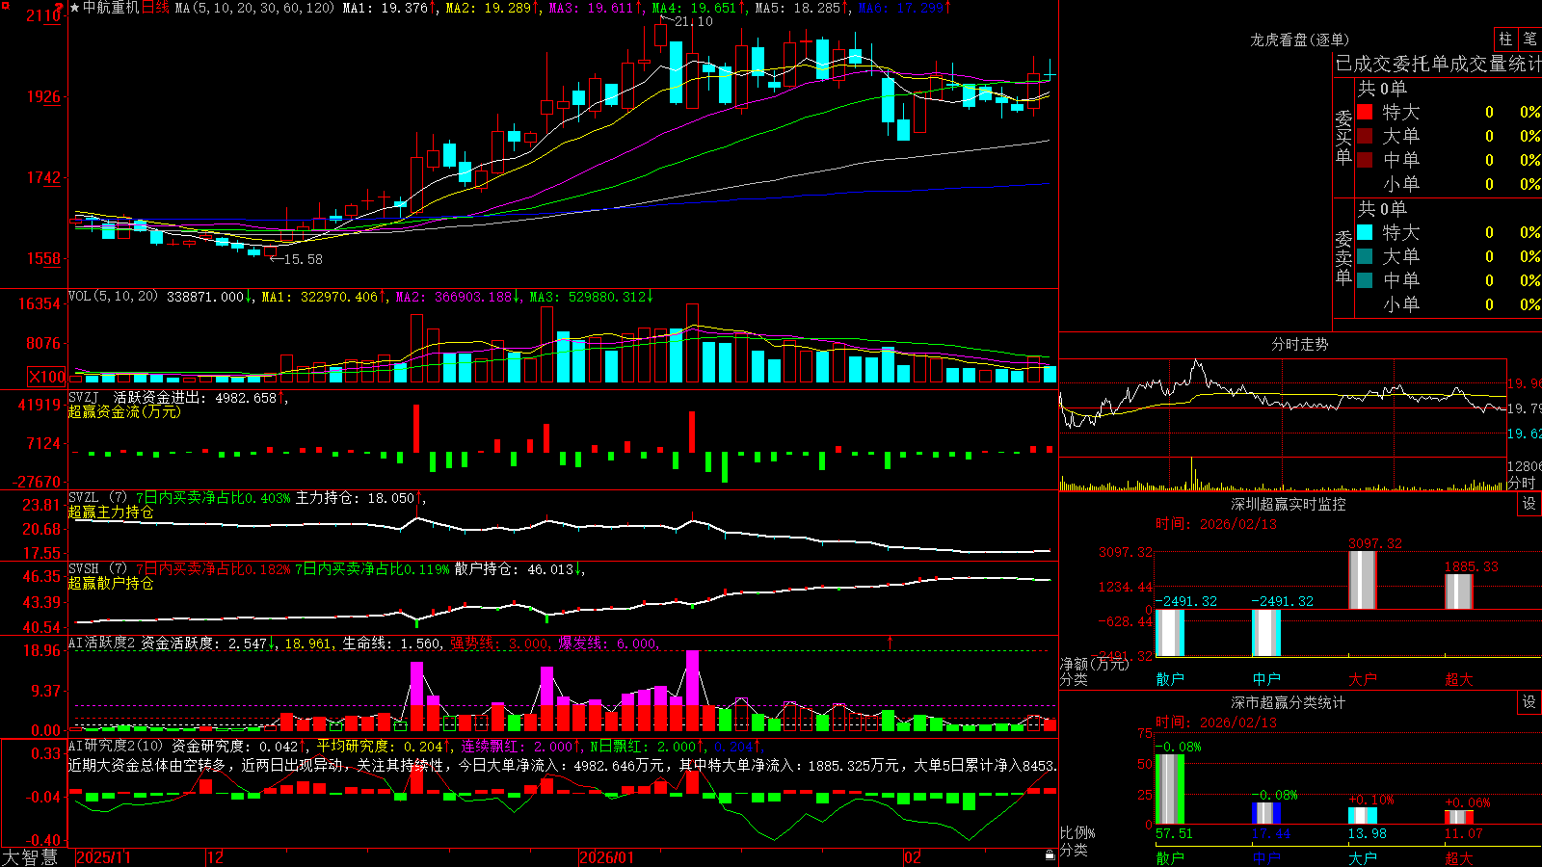Switch the 日线 period label
The height and width of the screenshot is (867, 1542).
(x=155, y=8)
